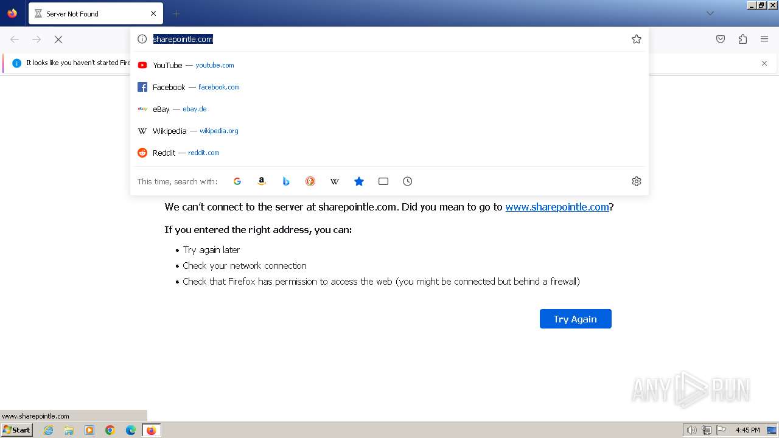
Task: Open network status in system tray
Action: click(x=707, y=430)
